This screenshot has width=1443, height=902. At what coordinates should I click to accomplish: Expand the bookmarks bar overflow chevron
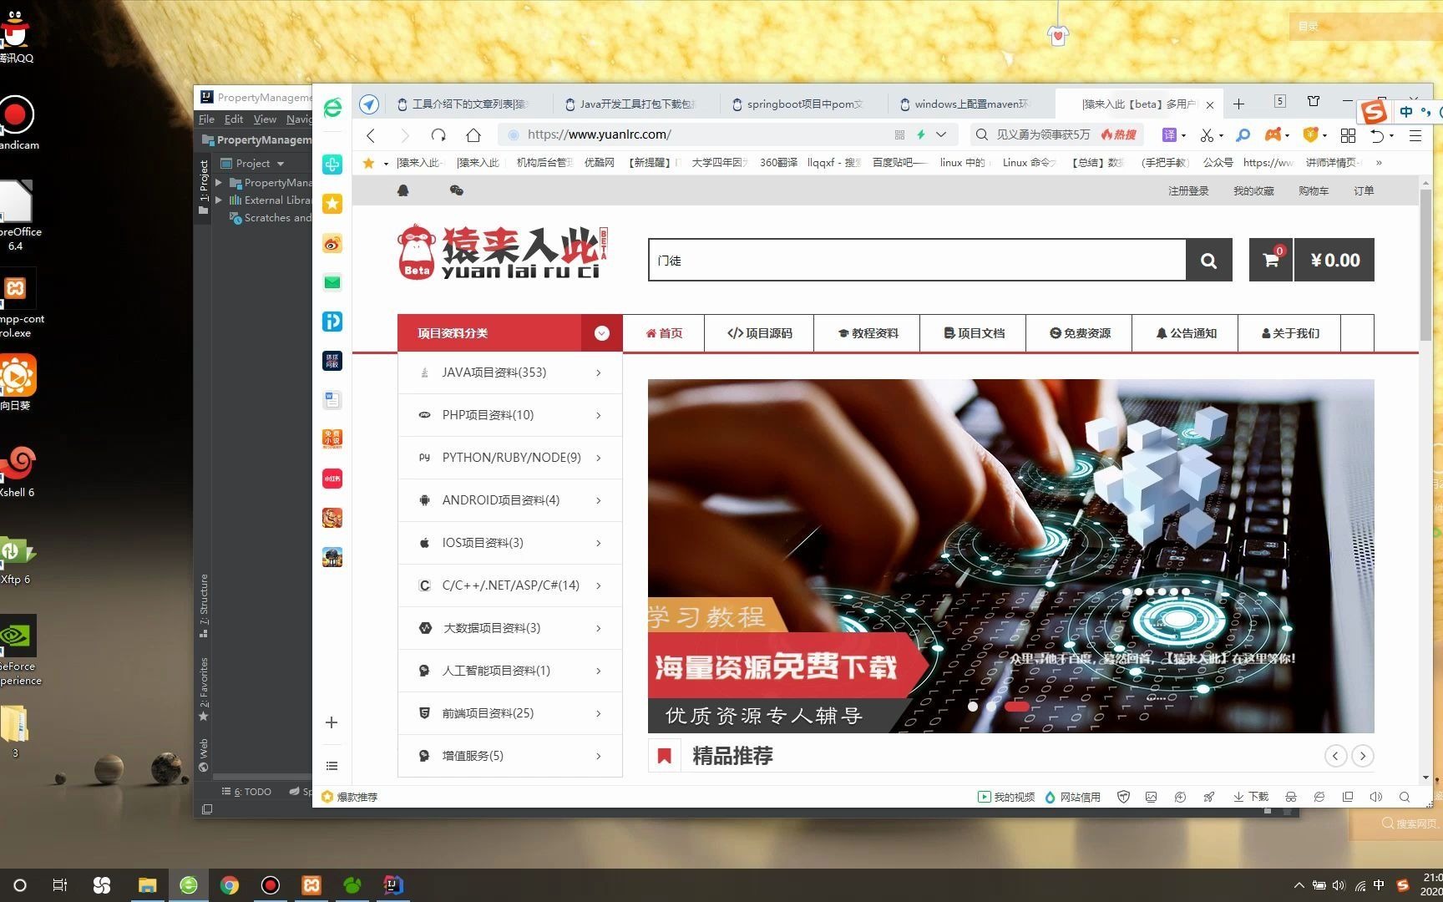click(1379, 163)
